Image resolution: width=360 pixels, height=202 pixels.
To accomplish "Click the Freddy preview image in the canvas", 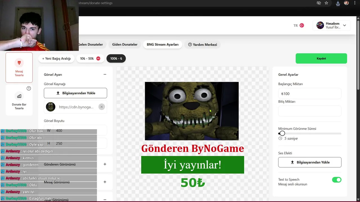I will [x=192, y=111].
